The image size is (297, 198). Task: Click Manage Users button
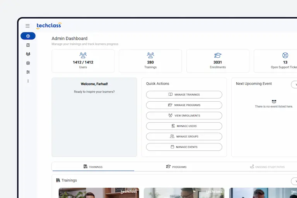pyautogui.click(x=184, y=126)
